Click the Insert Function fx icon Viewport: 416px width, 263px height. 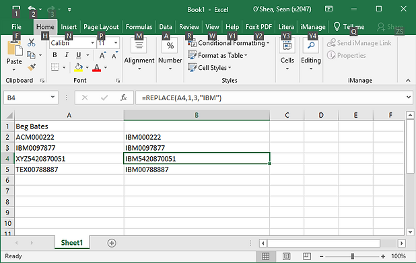(x=124, y=98)
